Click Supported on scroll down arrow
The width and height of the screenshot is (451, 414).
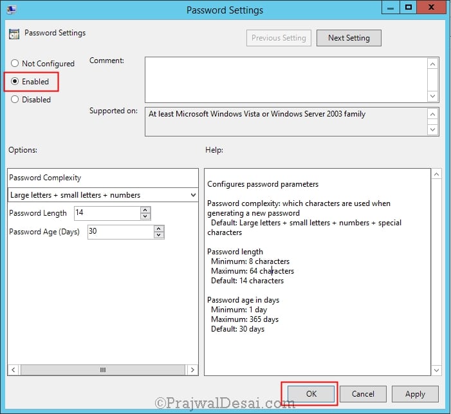pyautogui.click(x=432, y=130)
